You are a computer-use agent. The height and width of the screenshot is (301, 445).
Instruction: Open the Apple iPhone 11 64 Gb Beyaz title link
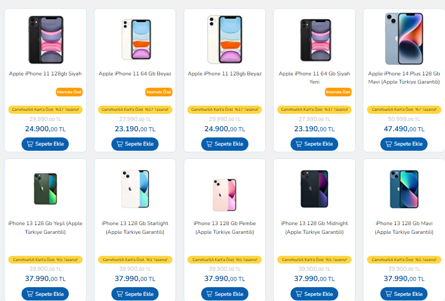click(135, 74)
